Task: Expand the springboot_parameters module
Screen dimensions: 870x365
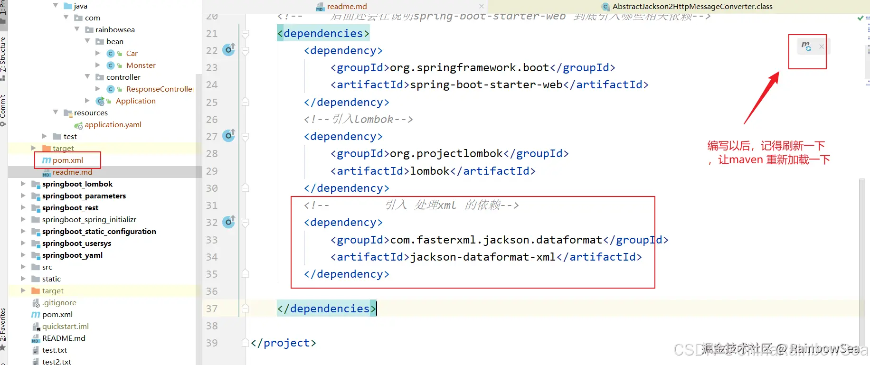Action: pyautogui.click(x=23, y=196)
